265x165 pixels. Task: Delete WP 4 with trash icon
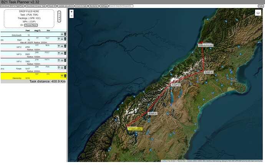click(65, 60)
